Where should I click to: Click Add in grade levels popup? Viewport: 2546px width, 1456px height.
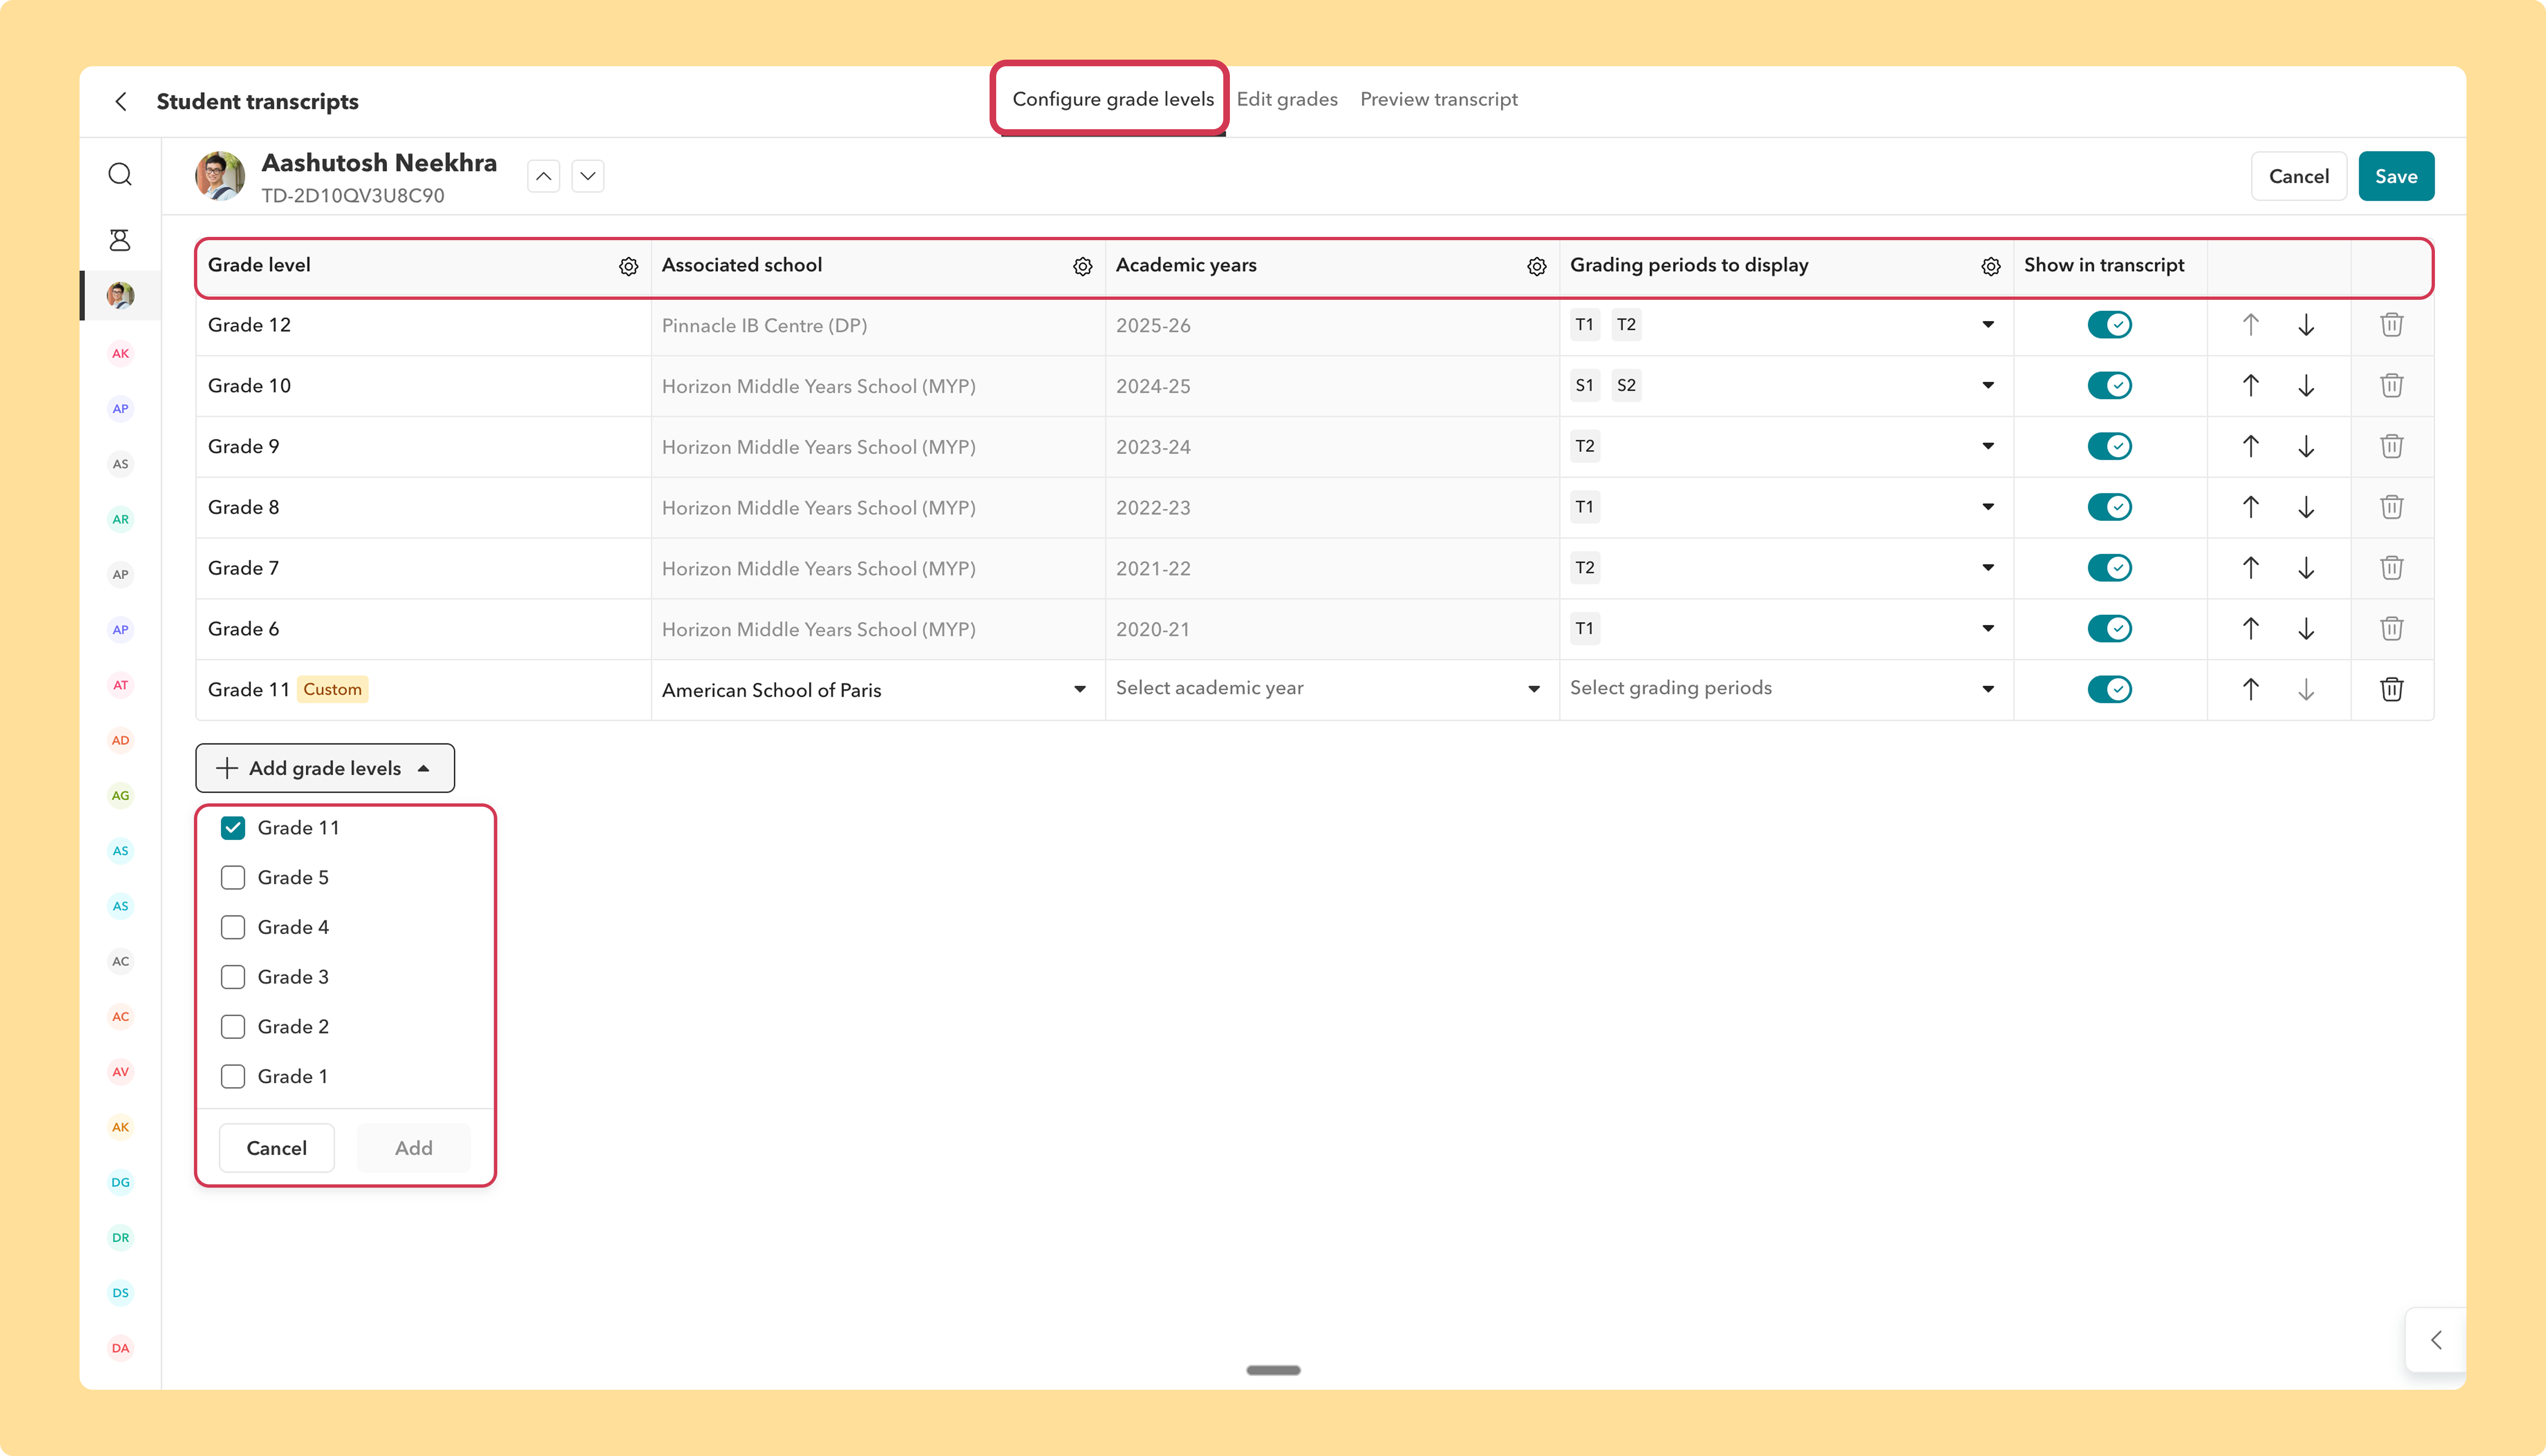point(413,1148)
